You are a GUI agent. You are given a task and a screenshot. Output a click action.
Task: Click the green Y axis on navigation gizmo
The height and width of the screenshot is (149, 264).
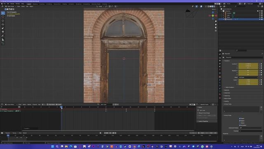[213, 16]
